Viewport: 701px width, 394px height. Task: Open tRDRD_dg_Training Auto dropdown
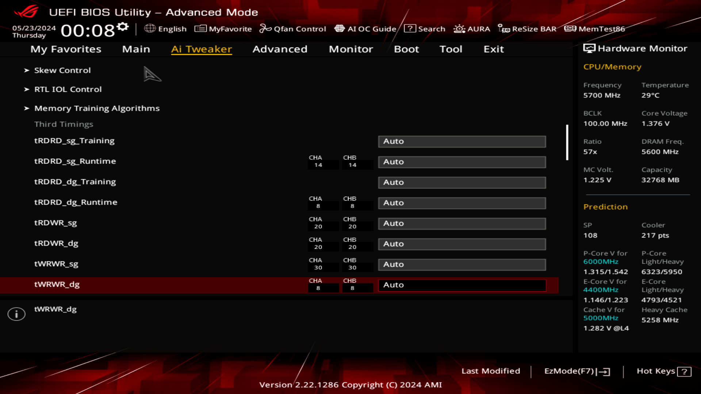(462, 182)
